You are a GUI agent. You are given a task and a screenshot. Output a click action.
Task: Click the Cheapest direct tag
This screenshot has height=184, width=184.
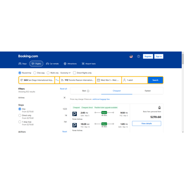[87, 108]
